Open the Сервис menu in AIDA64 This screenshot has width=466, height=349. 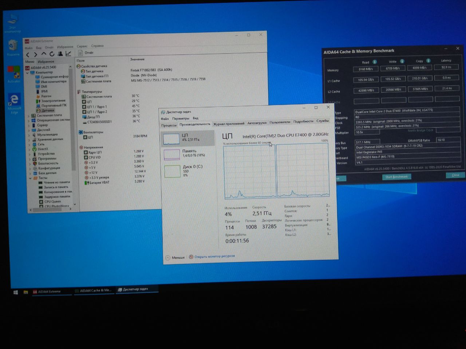click(82, 46)
